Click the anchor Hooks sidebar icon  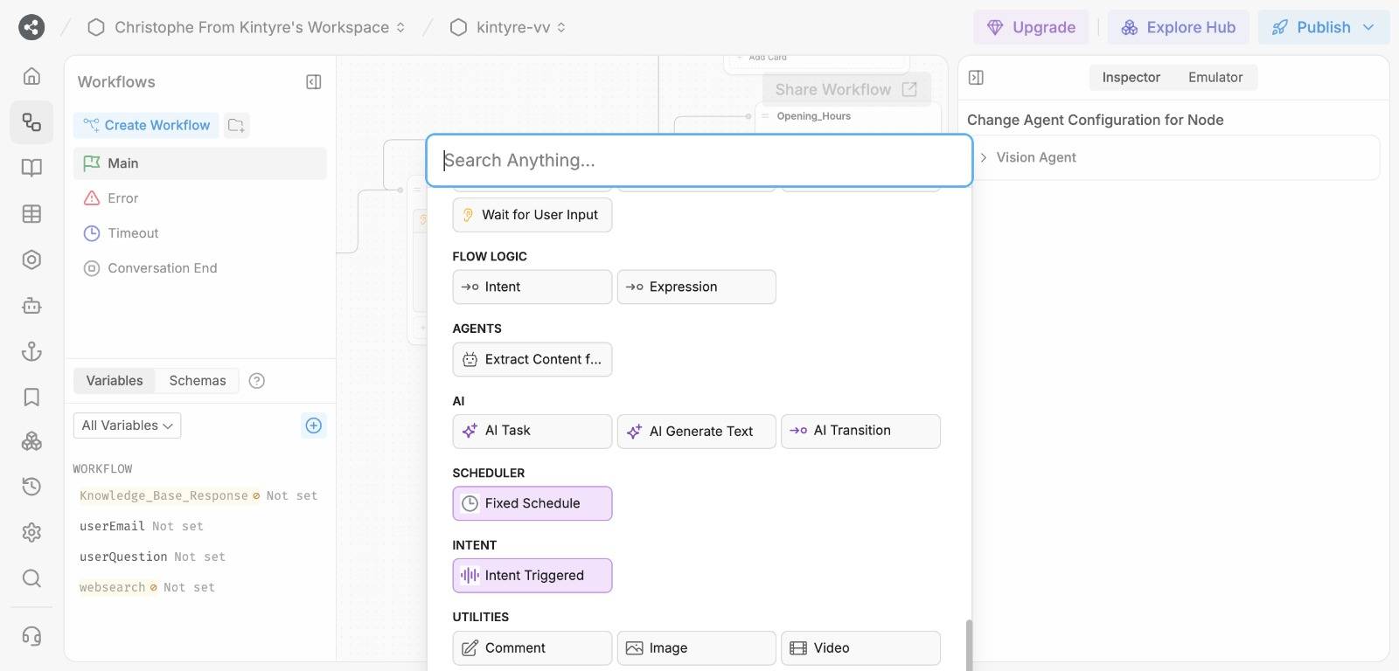[31, 351]
